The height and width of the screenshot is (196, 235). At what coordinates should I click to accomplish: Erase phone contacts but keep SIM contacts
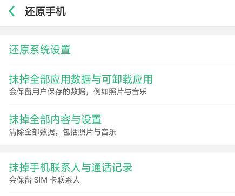click(x=117, y=172)
